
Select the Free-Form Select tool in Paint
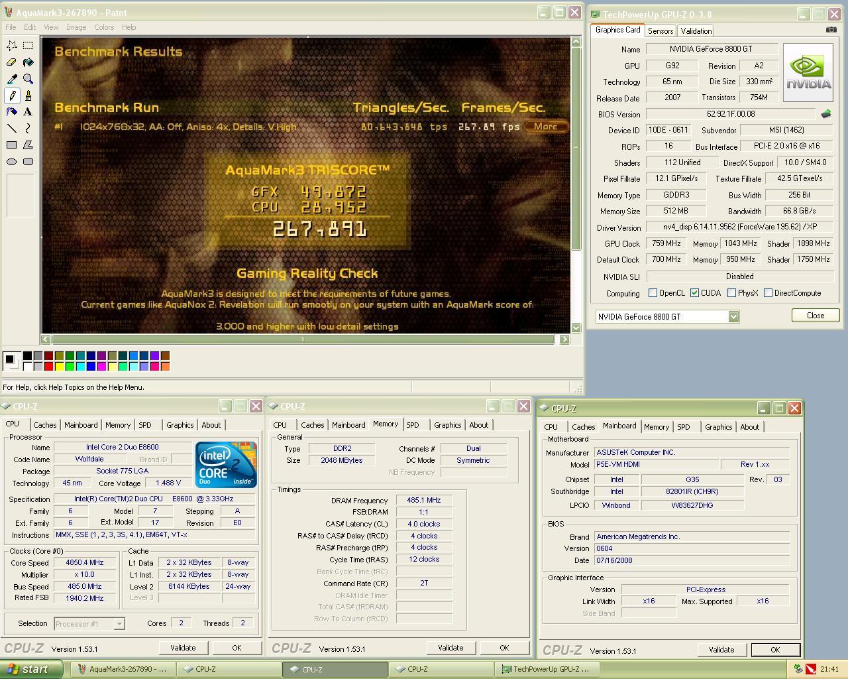12,46
